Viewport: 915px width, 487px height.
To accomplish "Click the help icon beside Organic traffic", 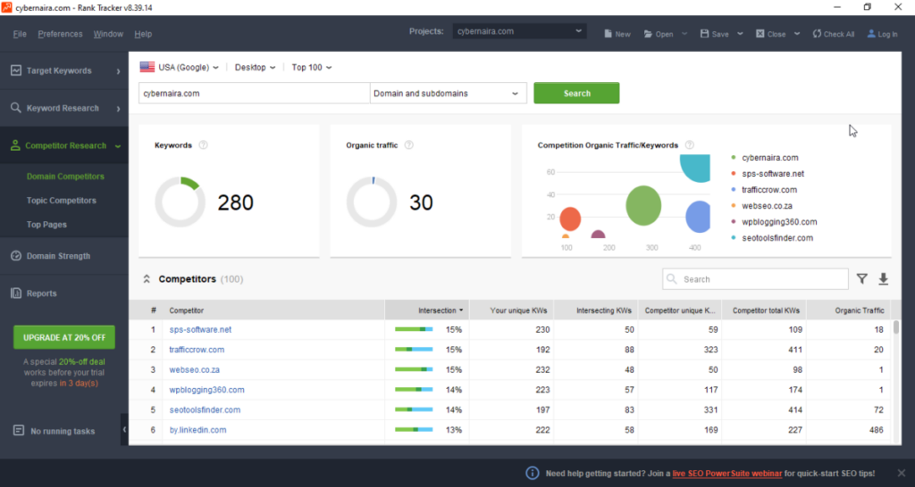I will pos(408,145).
